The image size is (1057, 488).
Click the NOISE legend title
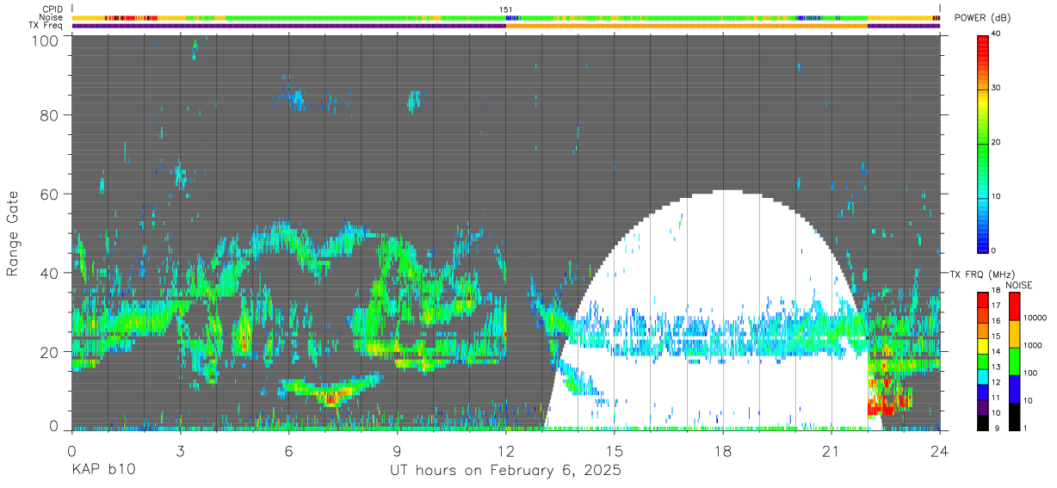[x=1018, y=285]
